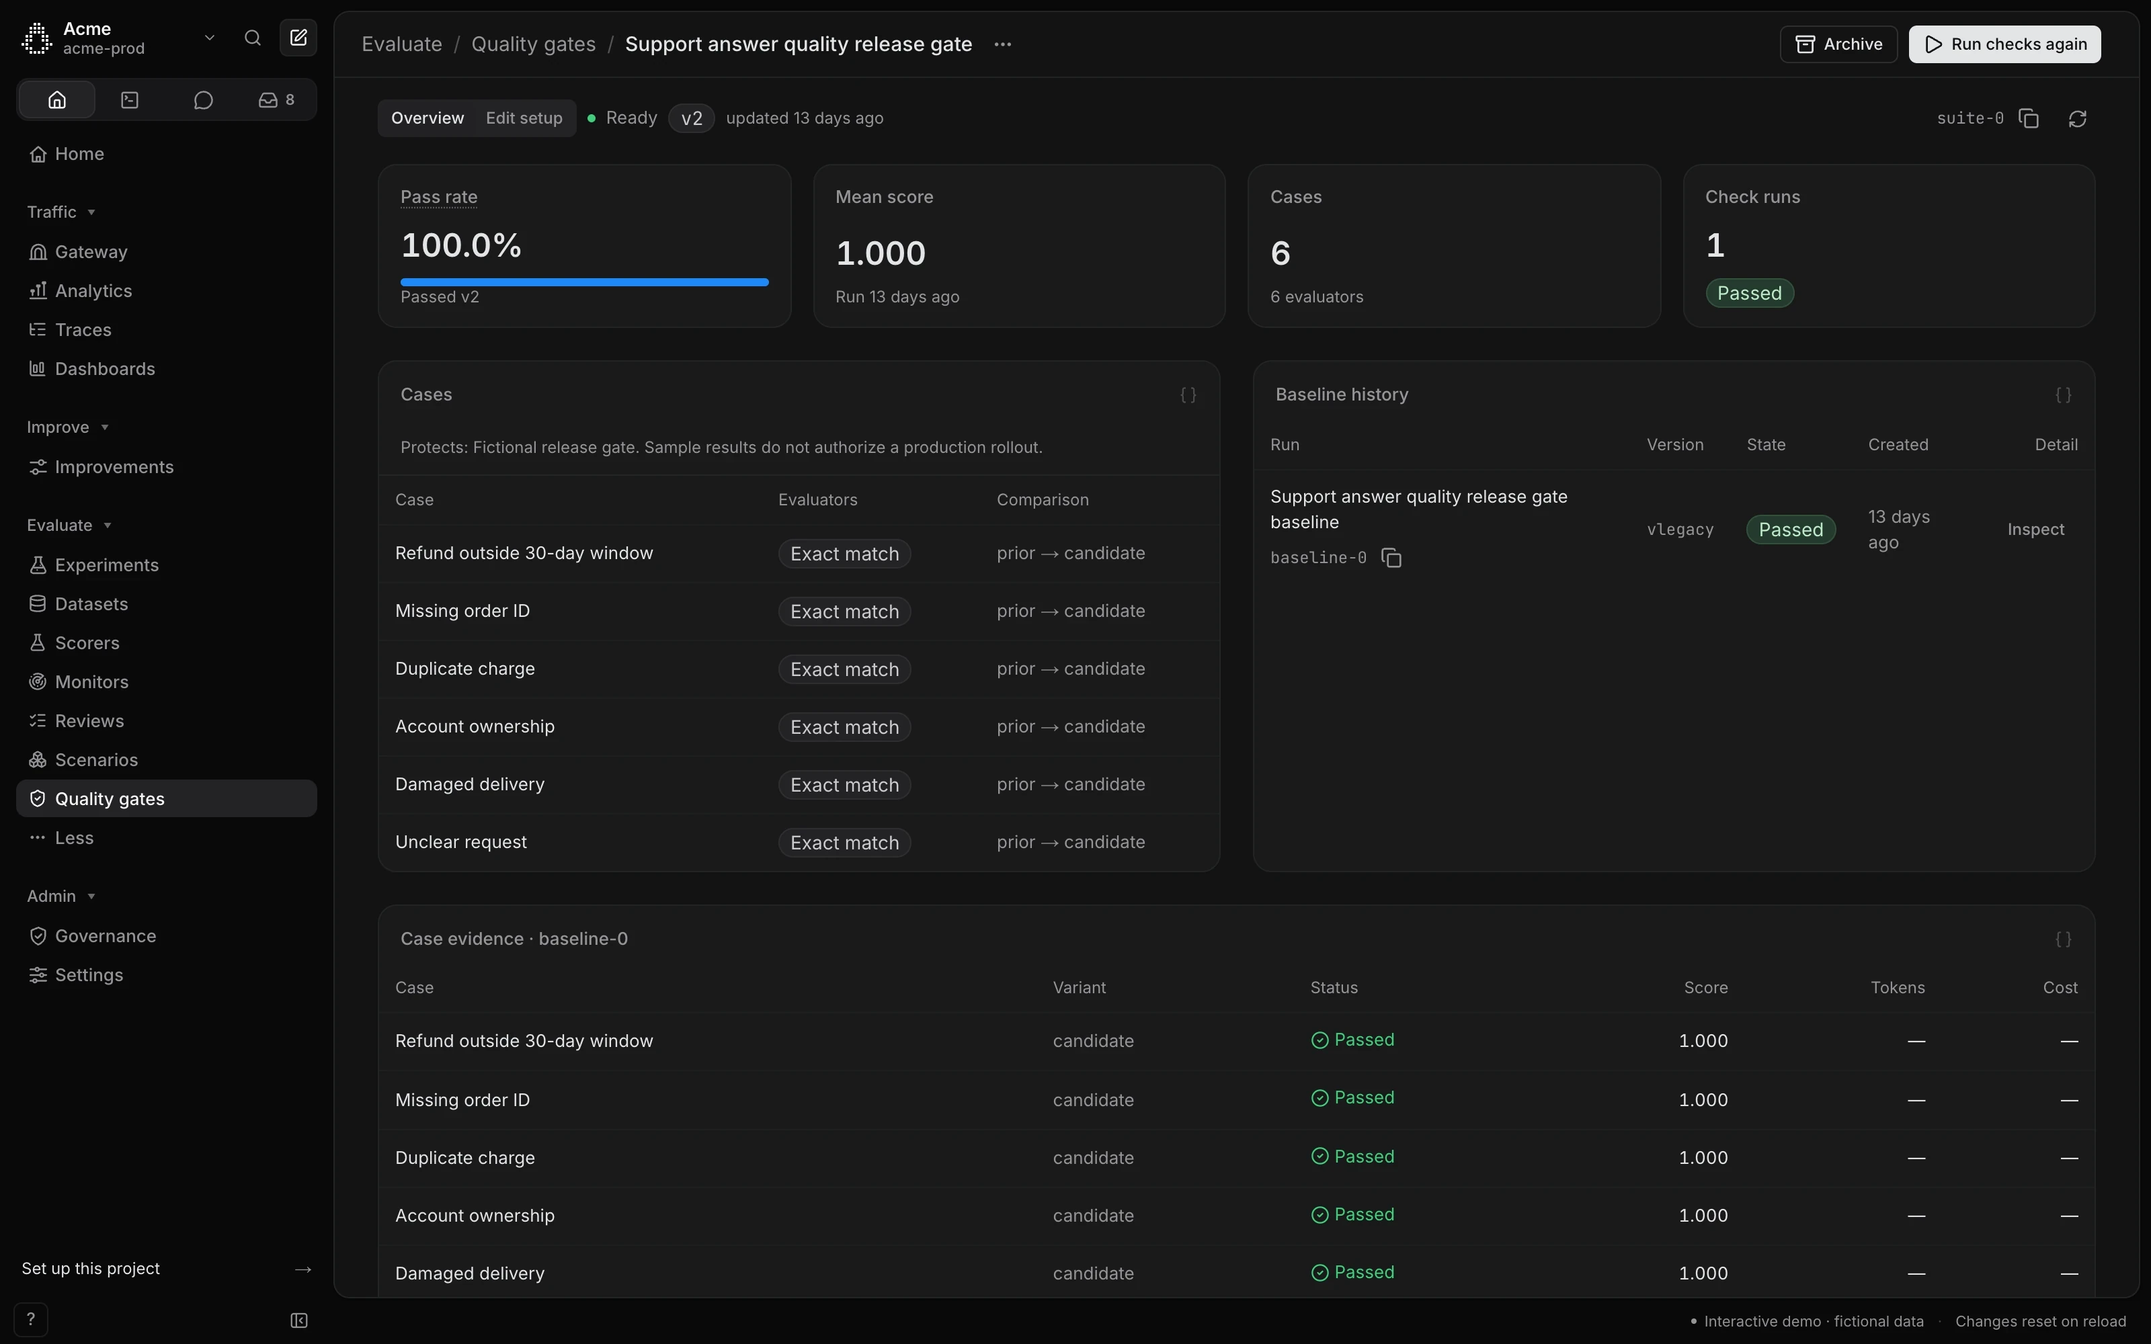Copy the baseline-0 identifier
The width and height of the screenshot is (2151, 1344).
point(1391,557)
